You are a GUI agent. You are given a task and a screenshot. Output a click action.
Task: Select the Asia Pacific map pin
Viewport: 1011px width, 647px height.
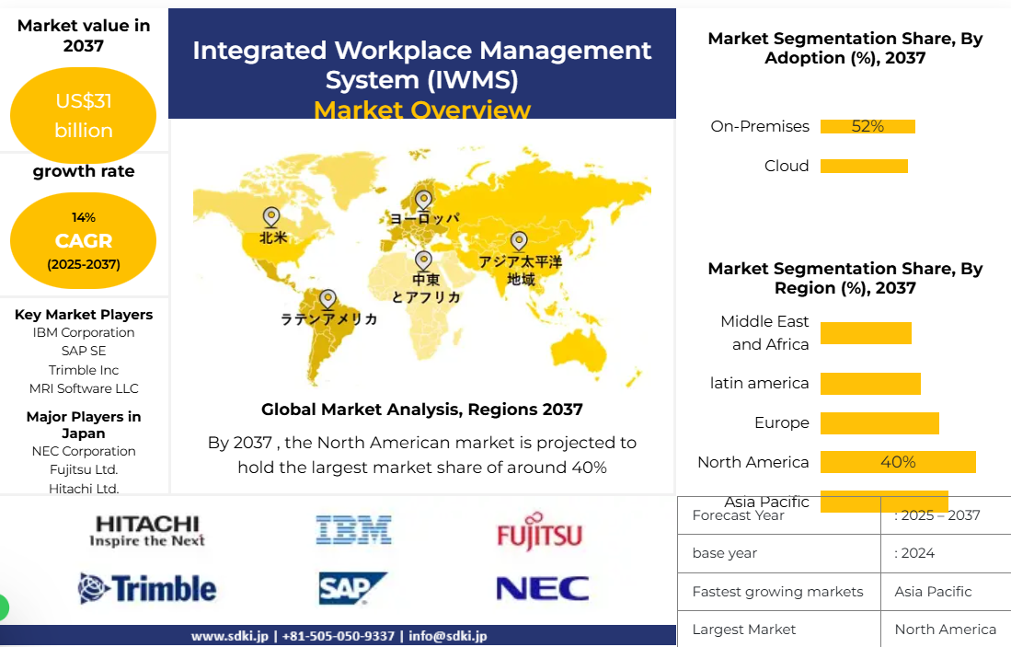tap(519, 242)
